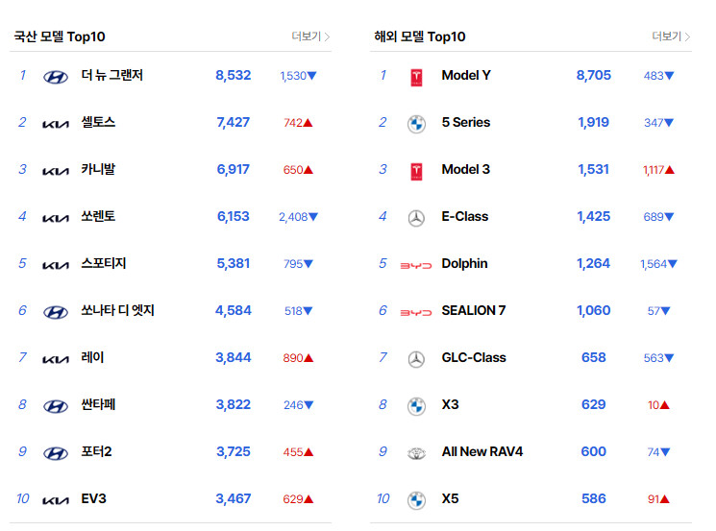
Task: Select the SEALION 7 model name
Action: click(474, 310)
